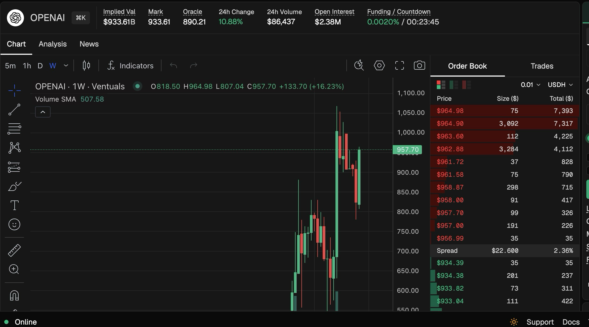Open market search with ⌘K button
The height and width of the screenshot is (327, 589).
point(81,18)
